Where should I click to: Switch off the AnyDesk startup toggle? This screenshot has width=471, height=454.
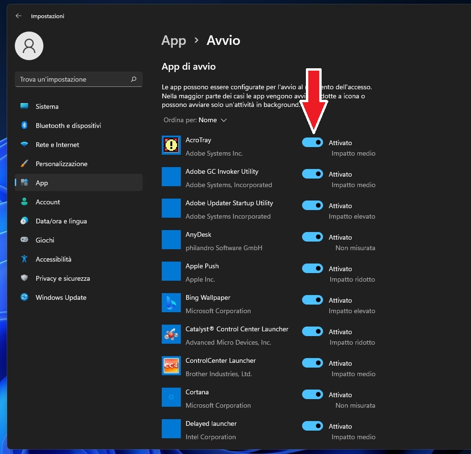[x=313, y=237]
